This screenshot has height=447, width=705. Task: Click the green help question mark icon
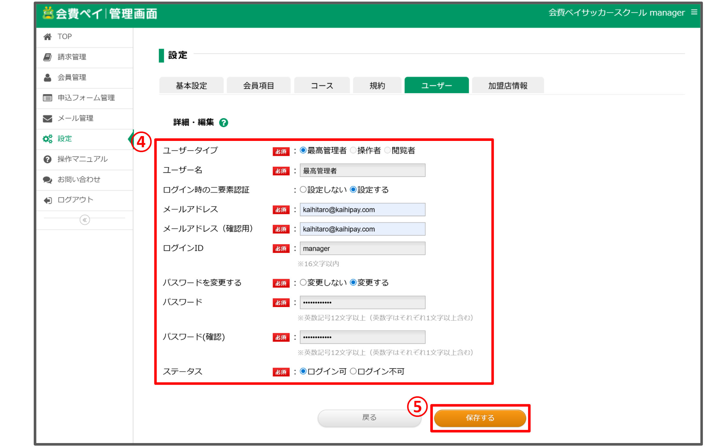point(224,123)
